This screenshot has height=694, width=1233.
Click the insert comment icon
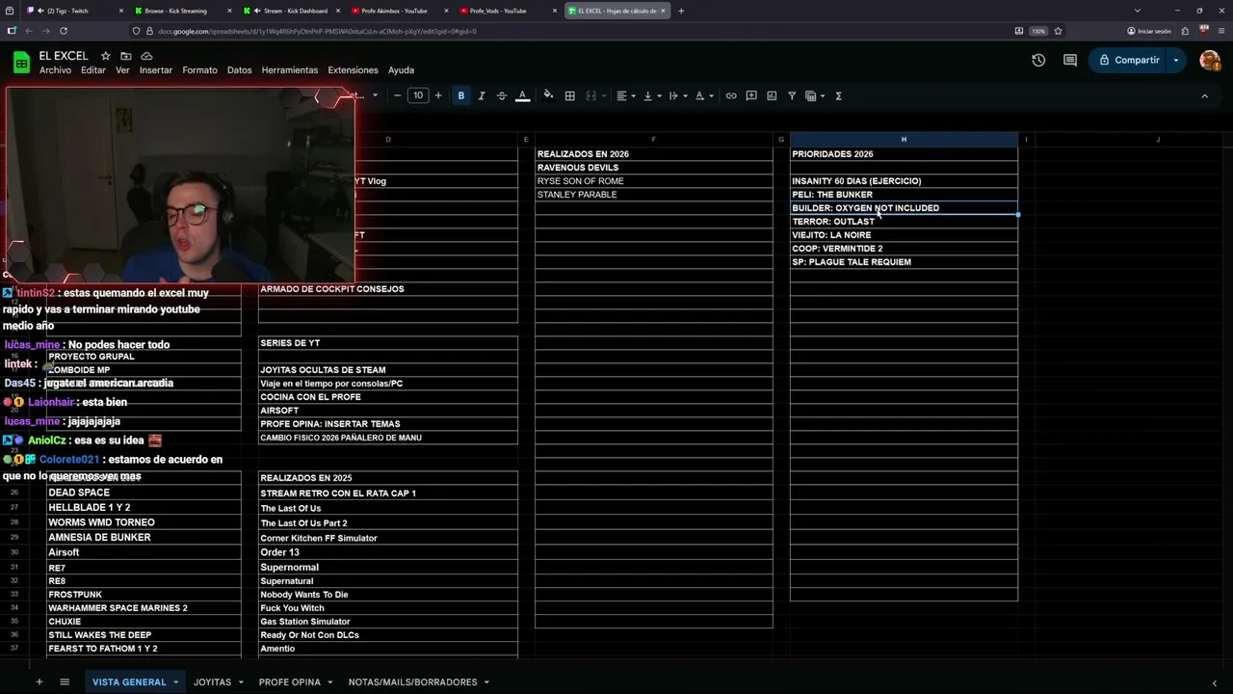pyautogui.click(x=751, y=95)
